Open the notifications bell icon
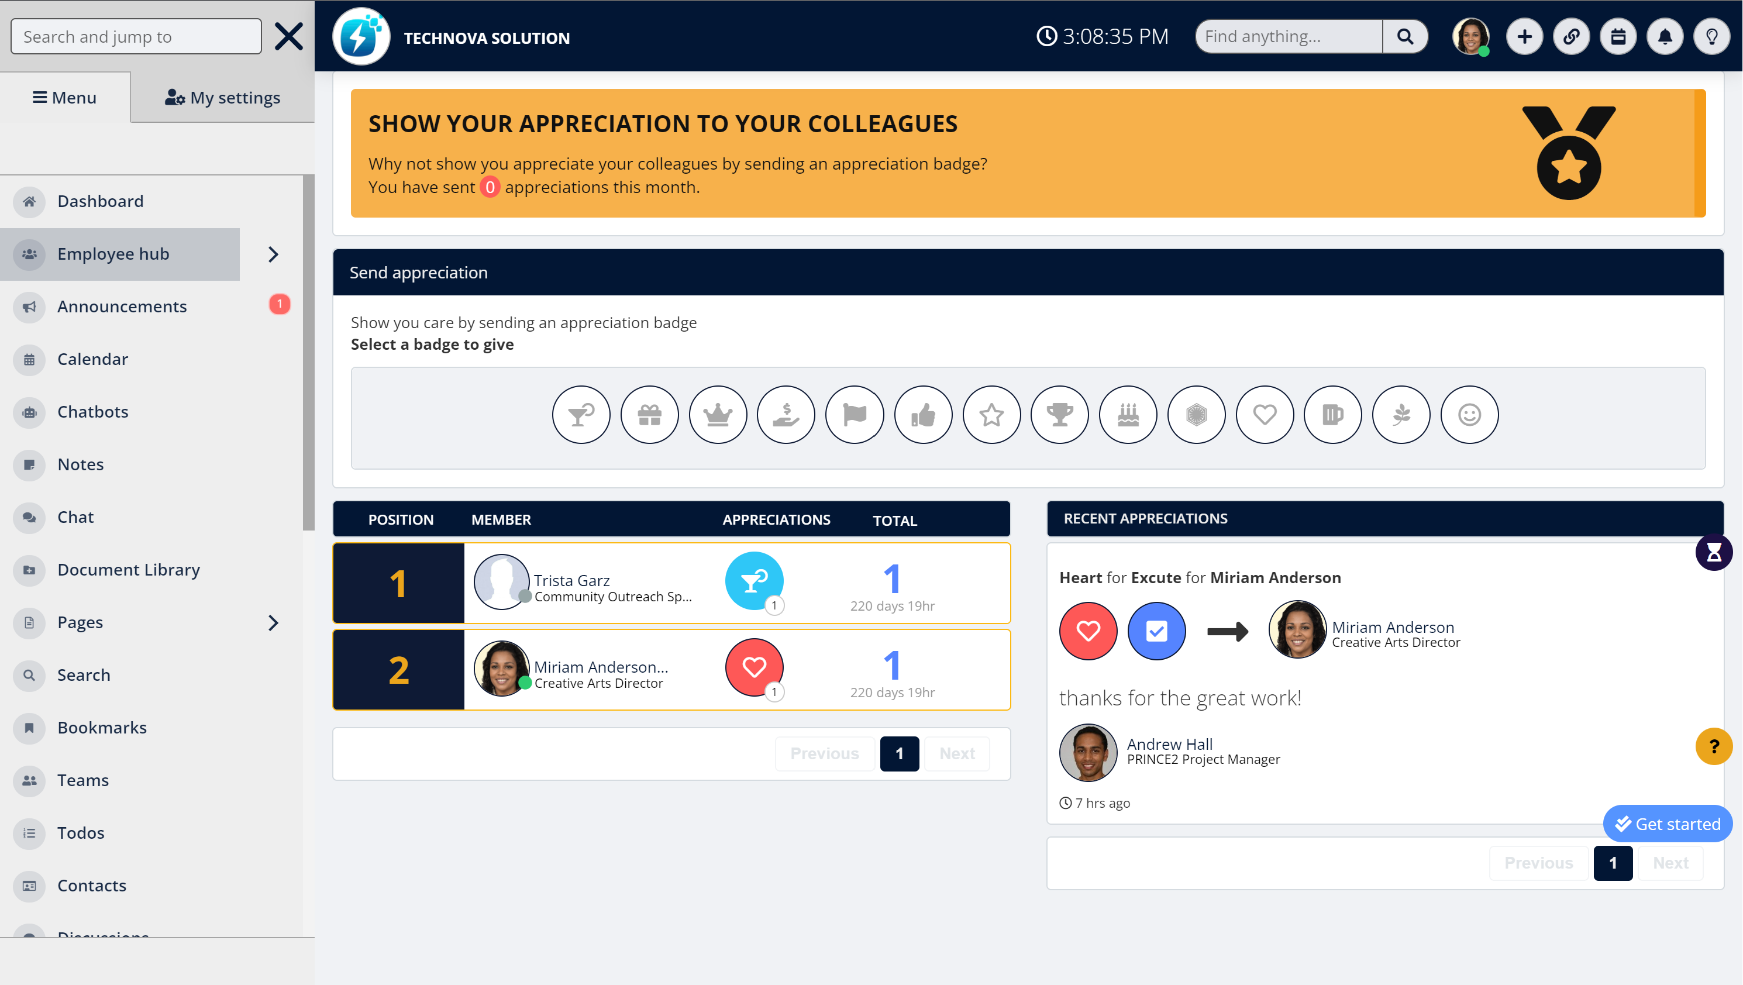 tap(1665, 36)
